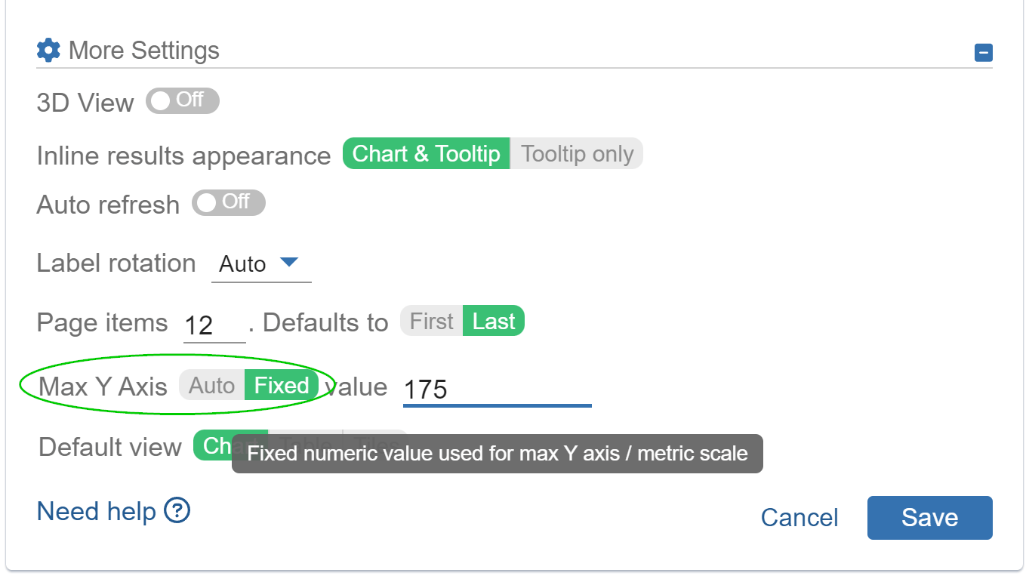Click the More Settings gear icon

tap(48, 50)
